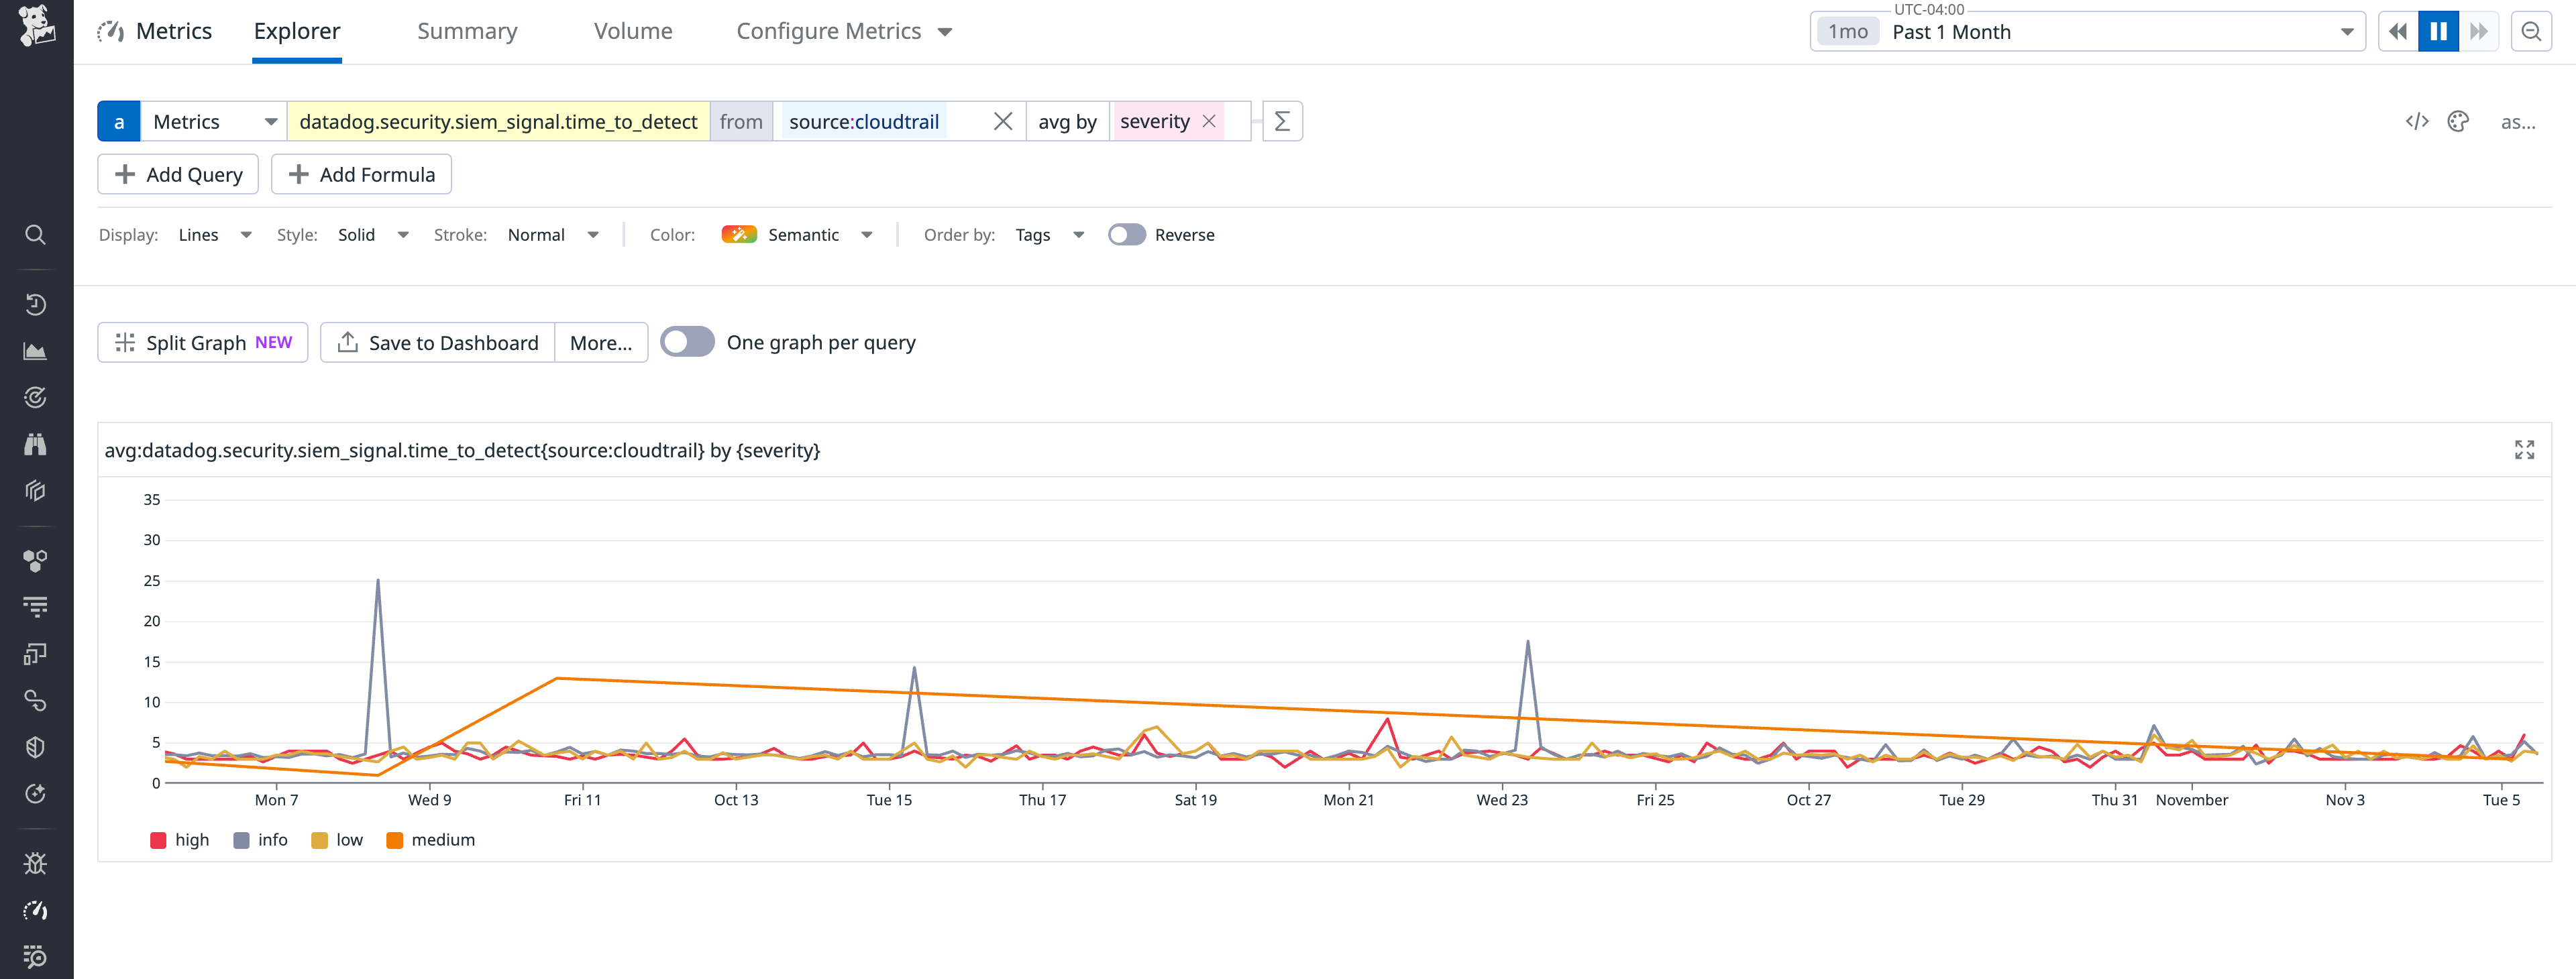Select the Watchdog binoculars icon in sidebar
Screen dimensions: 2576x979
click(x=35, y=443)
